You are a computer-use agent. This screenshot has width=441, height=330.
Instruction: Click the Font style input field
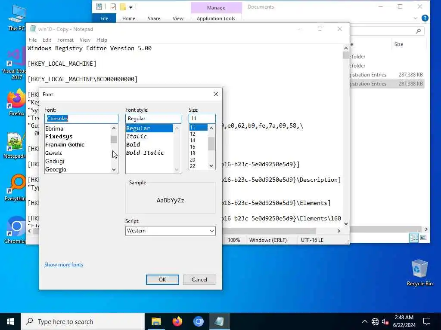point(153,119)
